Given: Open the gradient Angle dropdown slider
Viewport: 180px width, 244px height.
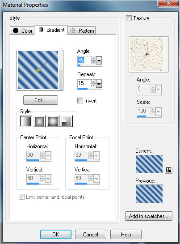Looking at the screenshot, I should click(x=99, y=60).
